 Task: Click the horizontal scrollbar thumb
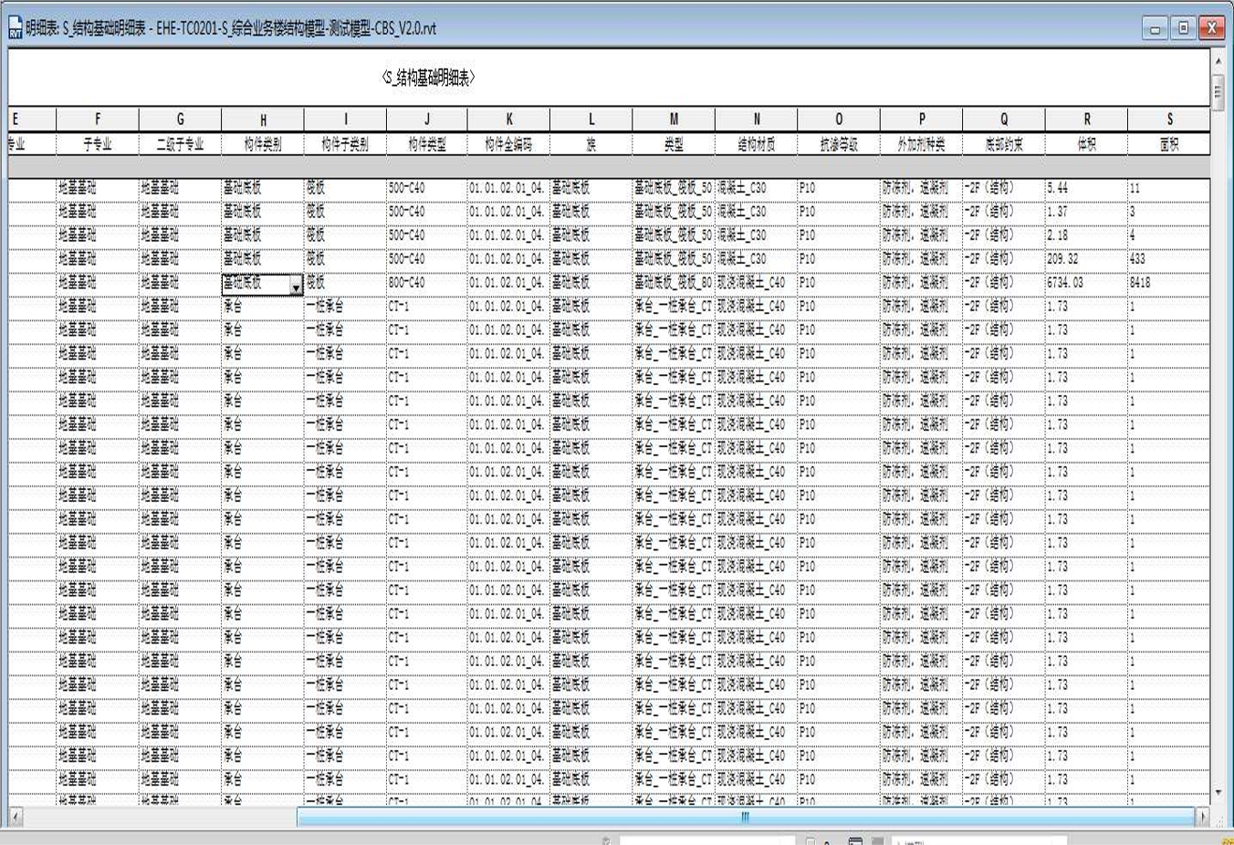745,817
